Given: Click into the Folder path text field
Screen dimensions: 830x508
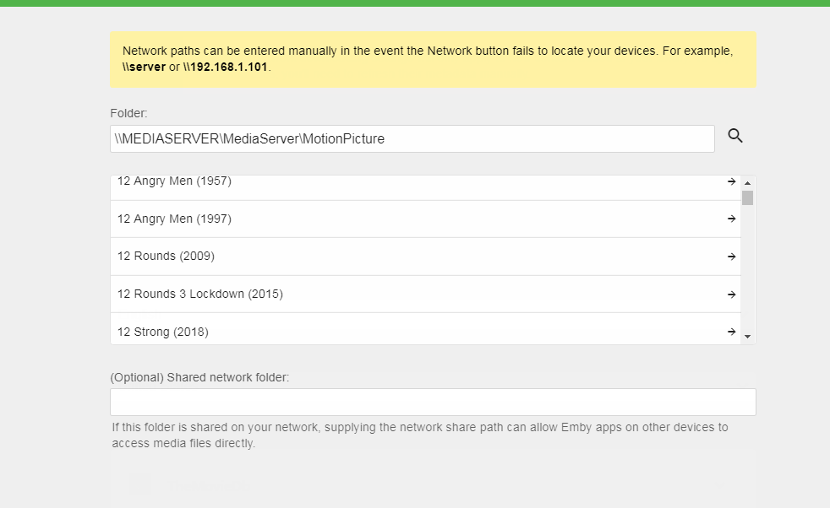Looking at the screenshot, I should click(412, 139).
